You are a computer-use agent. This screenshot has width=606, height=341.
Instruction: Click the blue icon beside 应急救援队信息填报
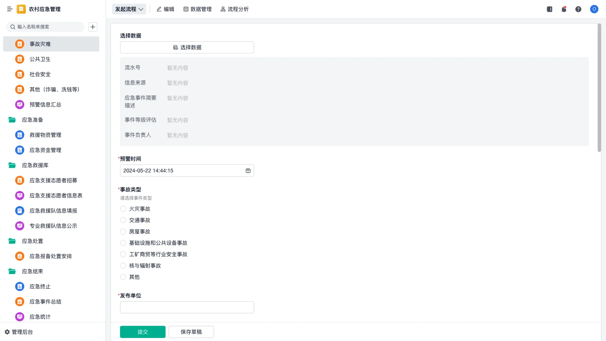20,211
